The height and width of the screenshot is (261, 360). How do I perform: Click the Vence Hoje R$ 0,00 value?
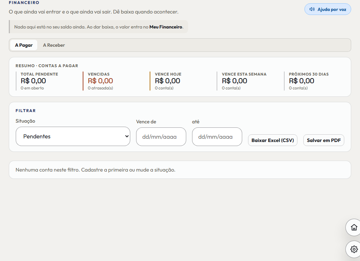(x=167, y=81)
